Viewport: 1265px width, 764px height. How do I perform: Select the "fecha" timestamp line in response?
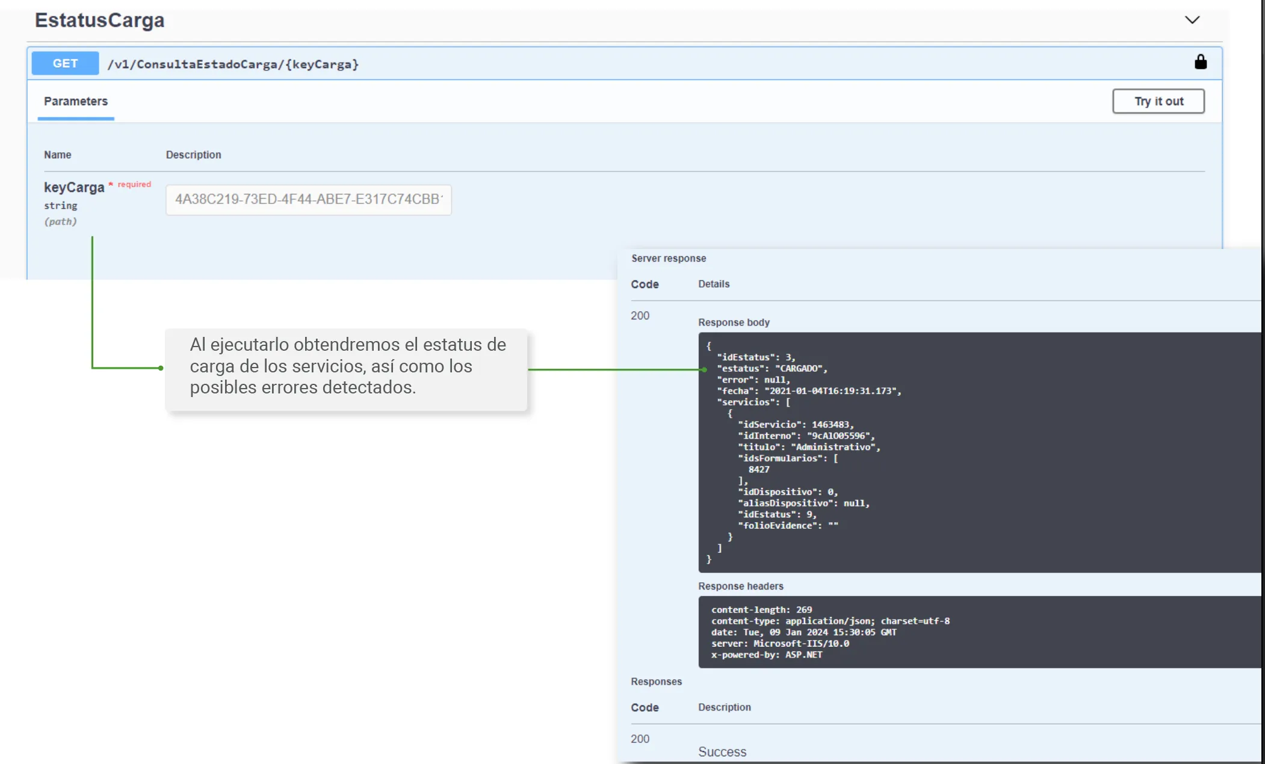coord(809,390)
